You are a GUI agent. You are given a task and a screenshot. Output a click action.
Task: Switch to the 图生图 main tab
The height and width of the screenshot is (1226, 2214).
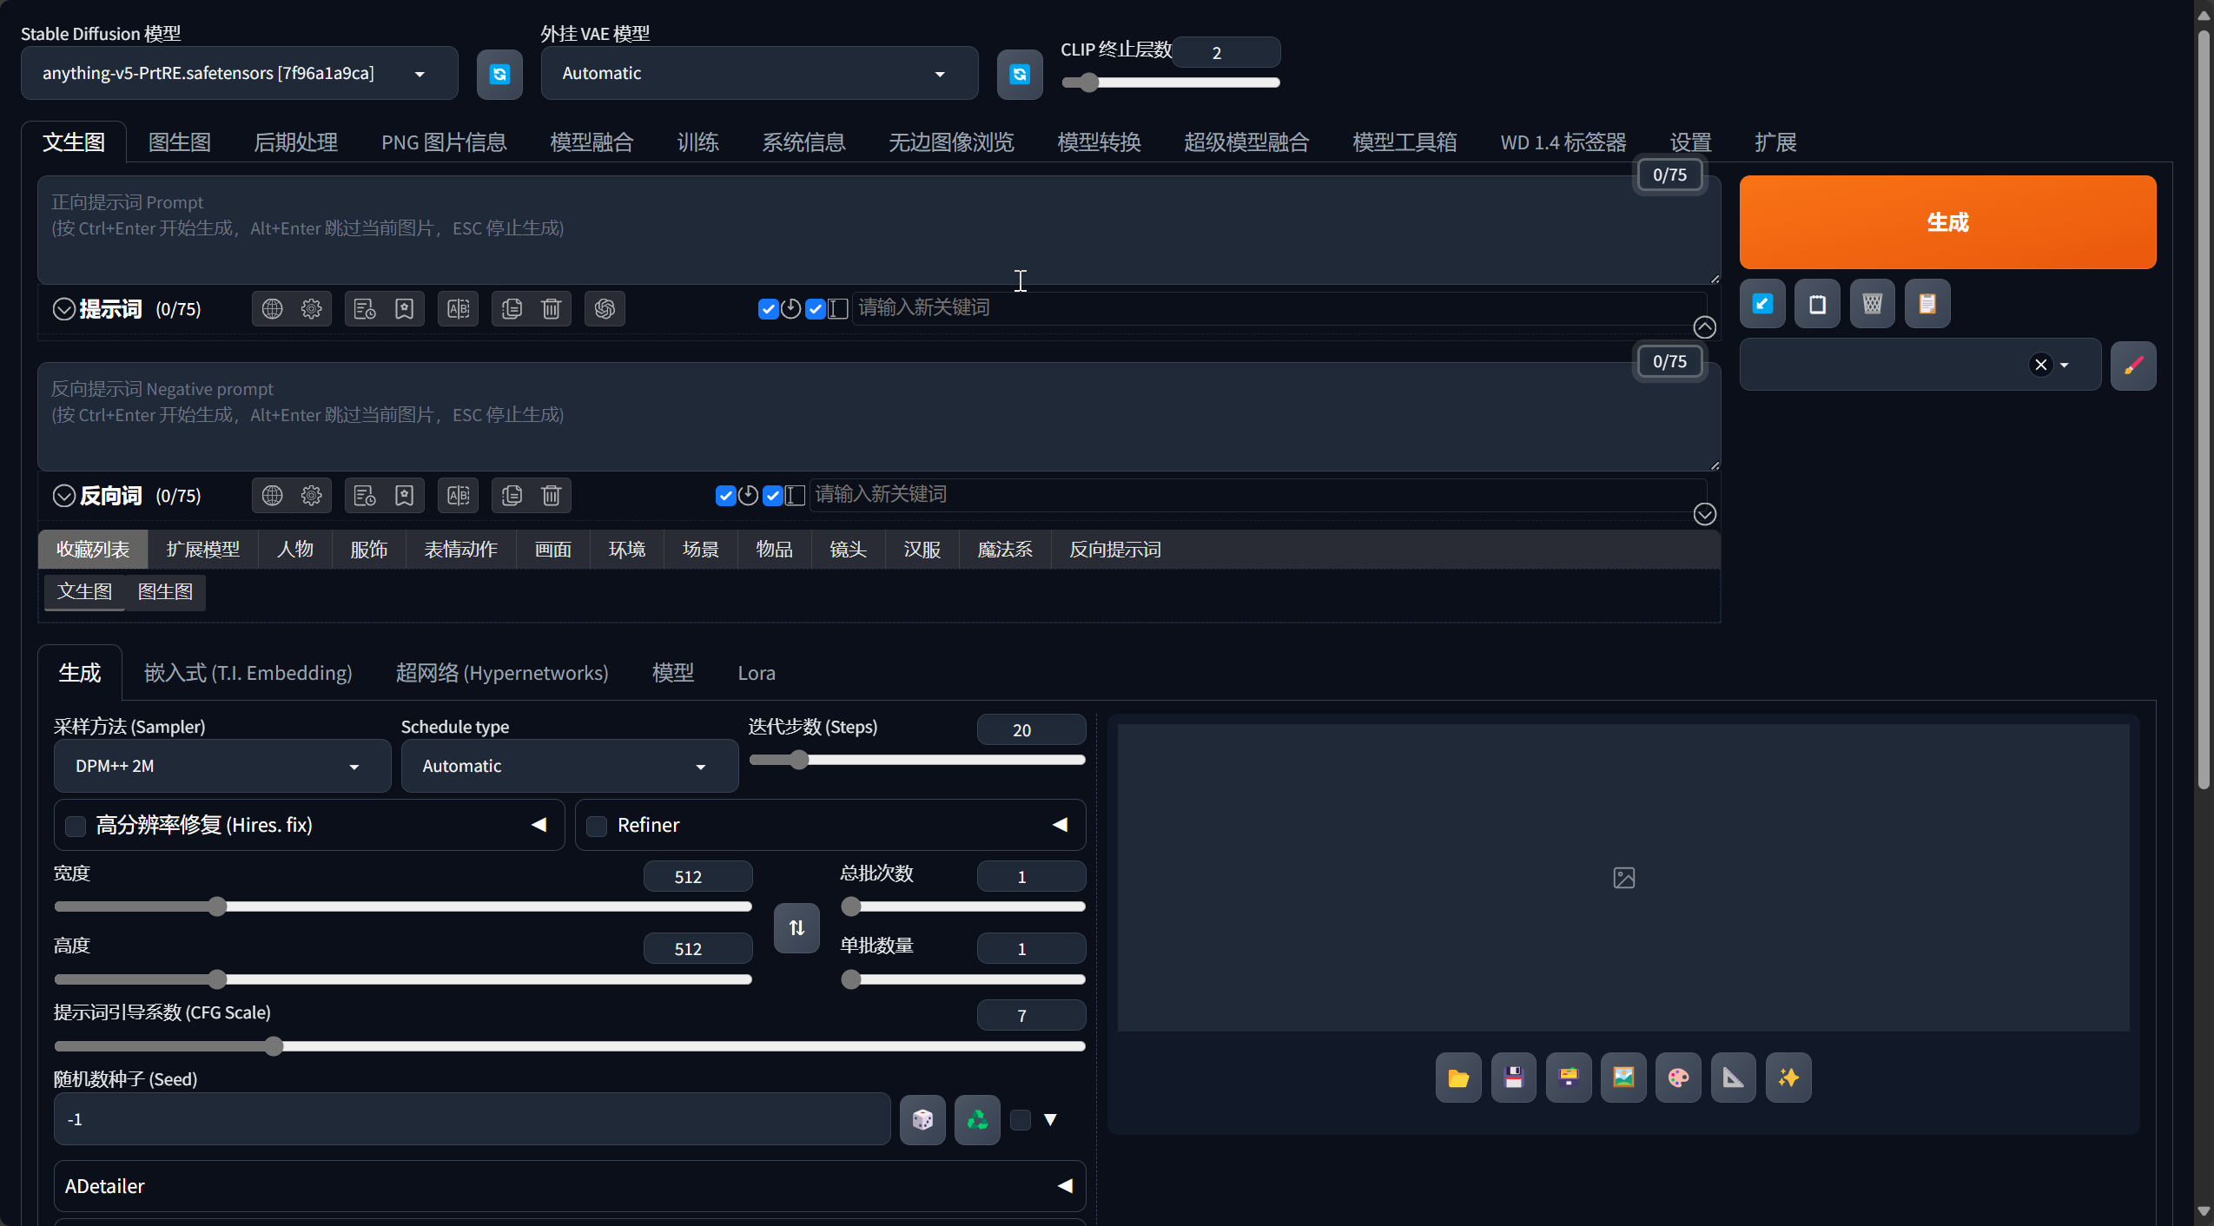180,142
